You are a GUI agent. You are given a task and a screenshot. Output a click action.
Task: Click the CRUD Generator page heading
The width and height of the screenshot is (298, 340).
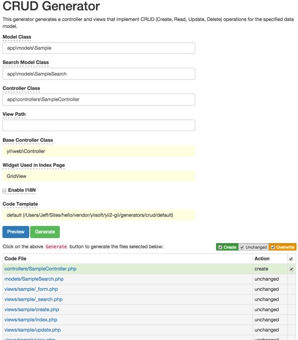click(51, 6)
